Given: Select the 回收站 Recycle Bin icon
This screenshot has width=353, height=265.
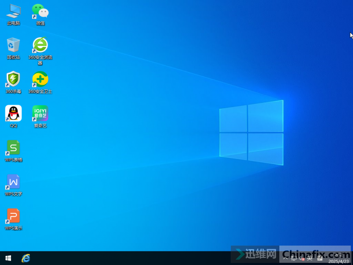Looking at the screenshot, I should tap(13, 48).
